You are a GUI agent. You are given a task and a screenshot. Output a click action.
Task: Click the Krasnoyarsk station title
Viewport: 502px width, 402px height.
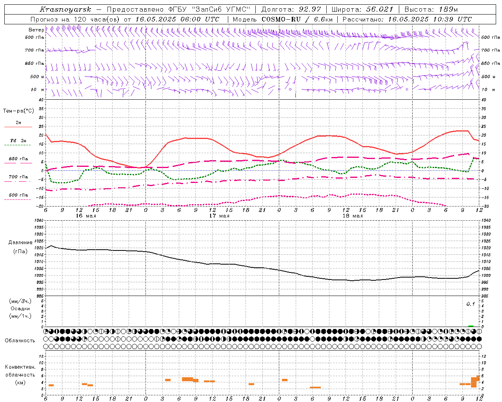[65, 9]
